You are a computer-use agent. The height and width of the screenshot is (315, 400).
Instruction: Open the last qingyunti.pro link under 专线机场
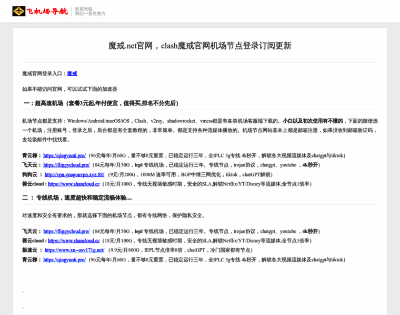(65, 259)
